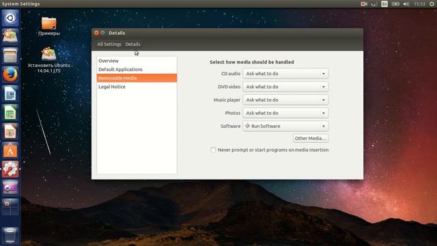This screenshot has height=246, width=437.
Task: Open Ubuntu Software Center from launcher
Action: (10, 150)
